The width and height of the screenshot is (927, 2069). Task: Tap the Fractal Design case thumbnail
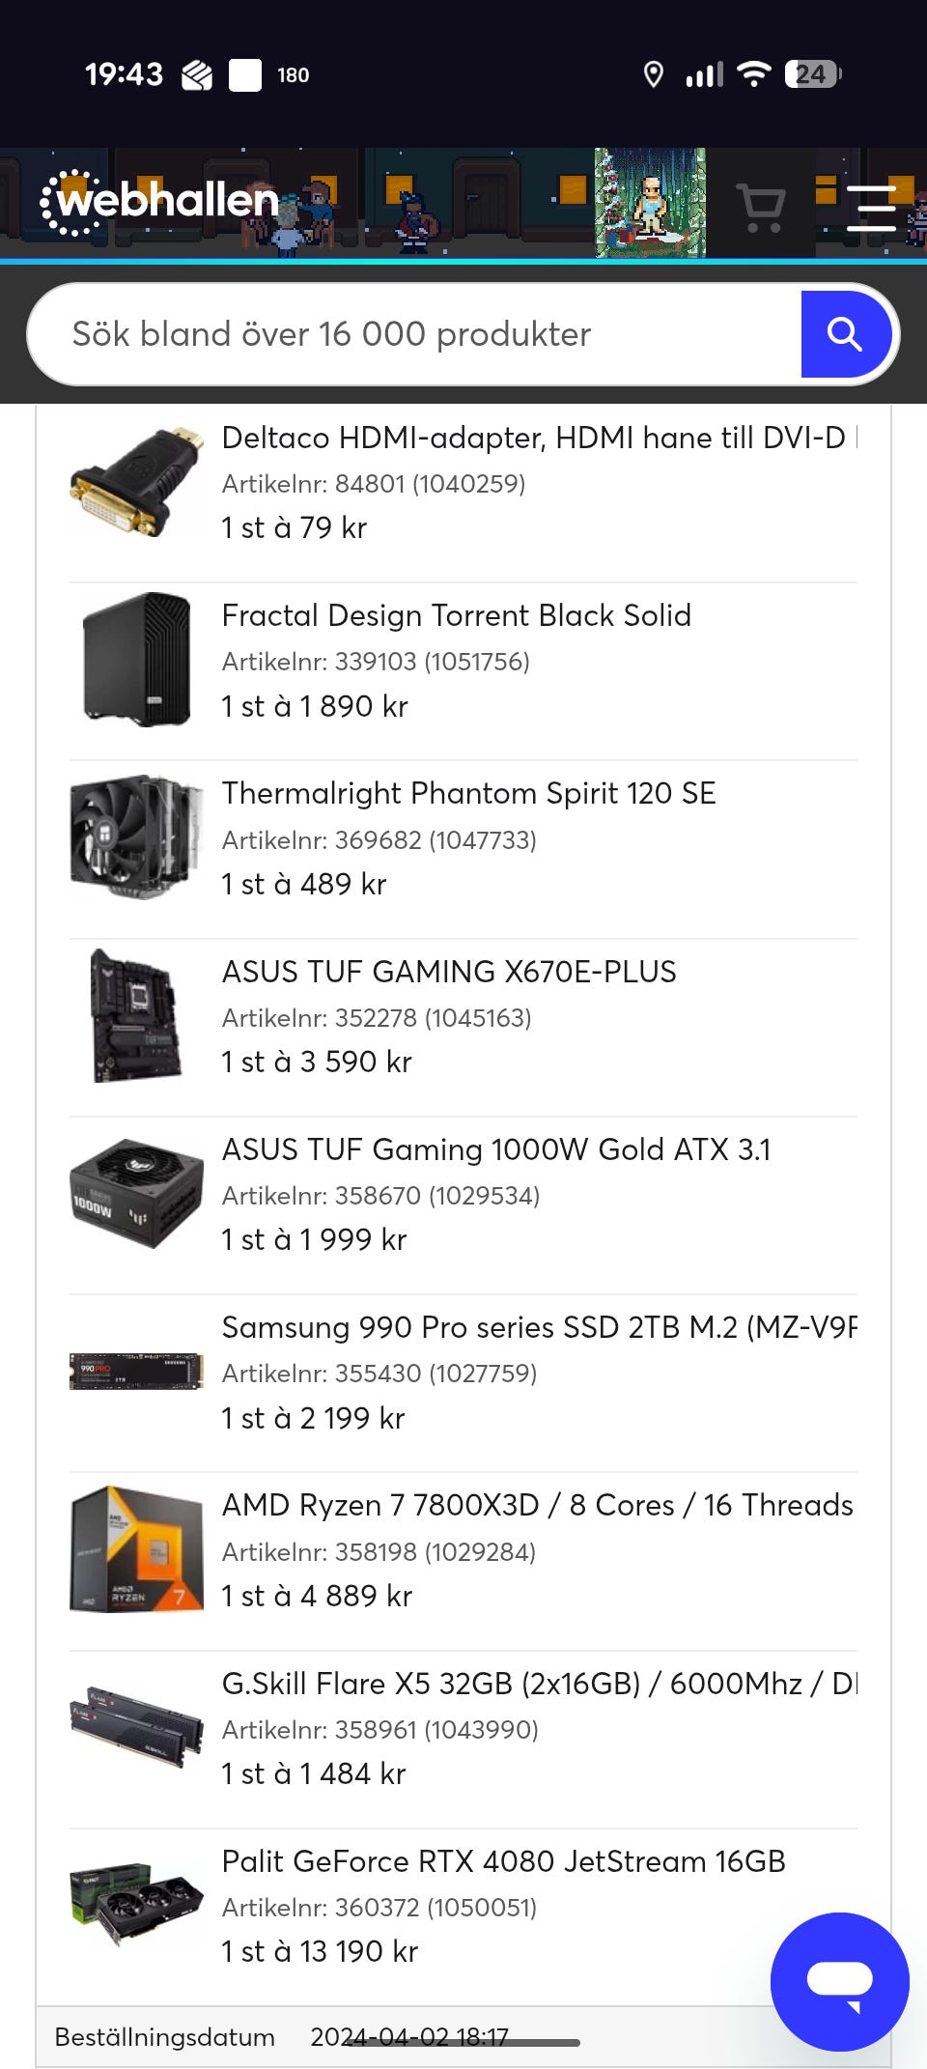point(137,660)
